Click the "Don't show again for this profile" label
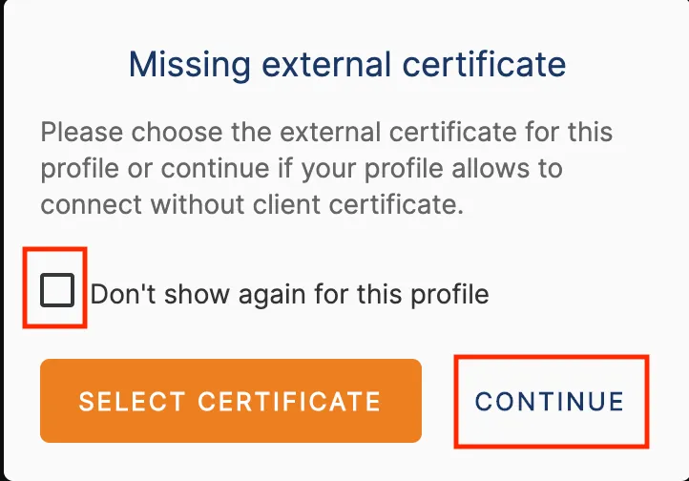 289,293
